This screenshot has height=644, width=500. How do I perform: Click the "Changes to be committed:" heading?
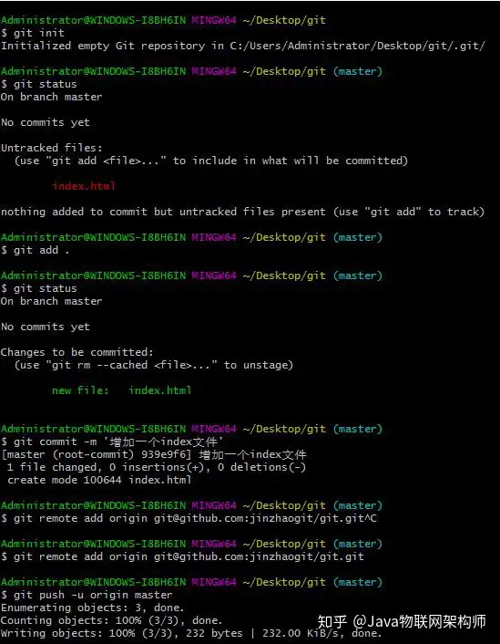click(x=77, y=352)
